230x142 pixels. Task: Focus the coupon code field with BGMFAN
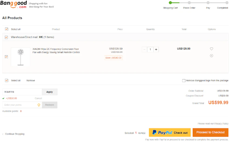(x=22, y=92)
